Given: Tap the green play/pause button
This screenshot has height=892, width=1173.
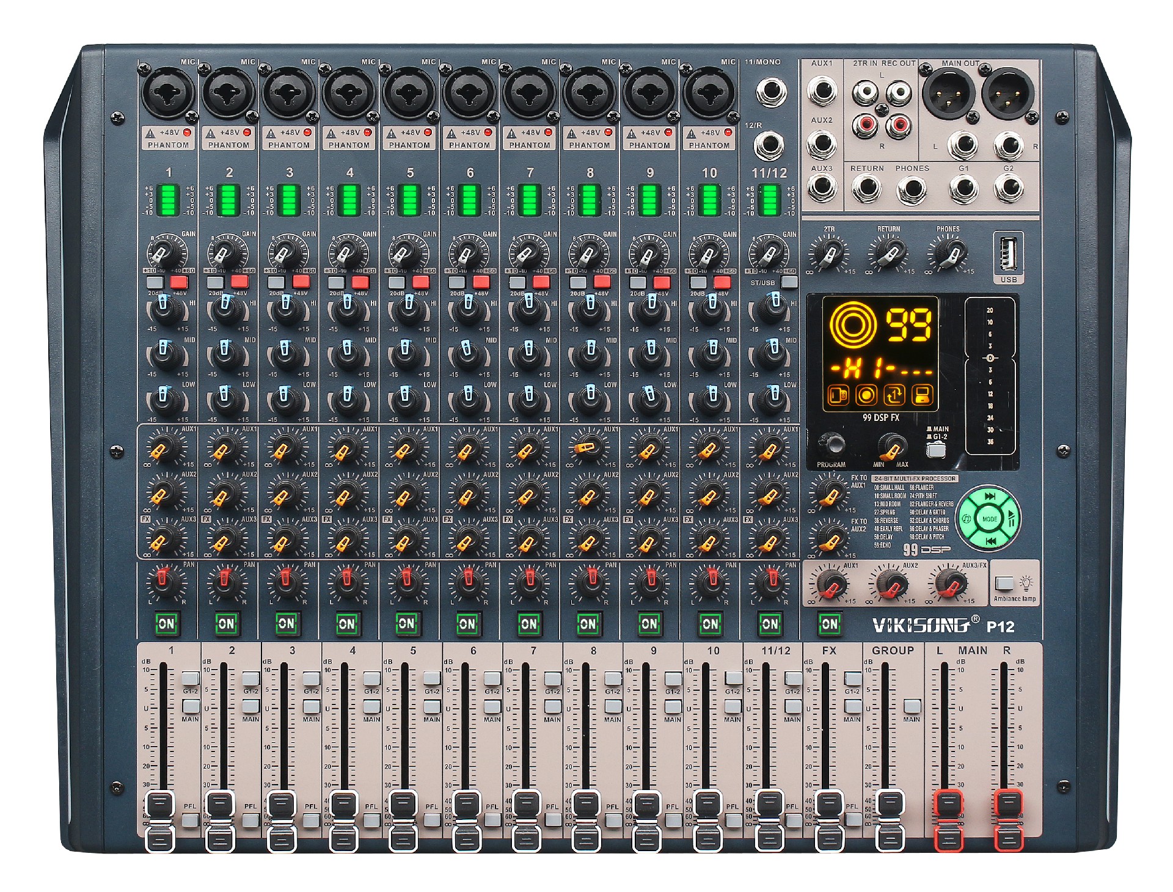Looking at the screenshot, I should click(x=1012, y=519).
